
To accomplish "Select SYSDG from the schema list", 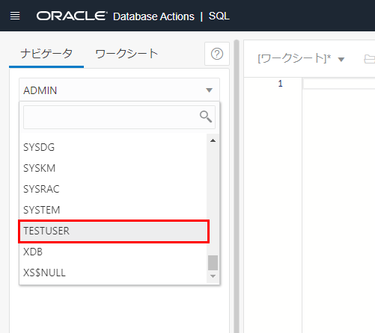I will coord(113,147).
